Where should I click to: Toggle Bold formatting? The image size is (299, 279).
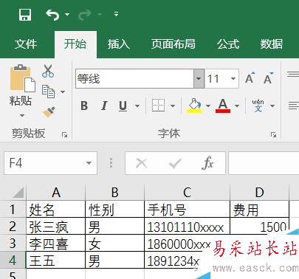coord(84,106)
